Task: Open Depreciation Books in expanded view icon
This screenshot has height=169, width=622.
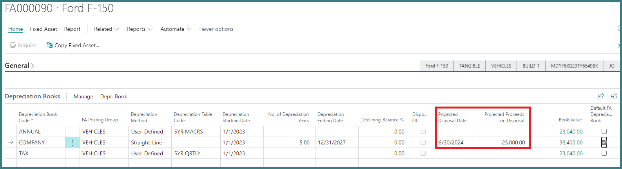Action: (614, 96)
